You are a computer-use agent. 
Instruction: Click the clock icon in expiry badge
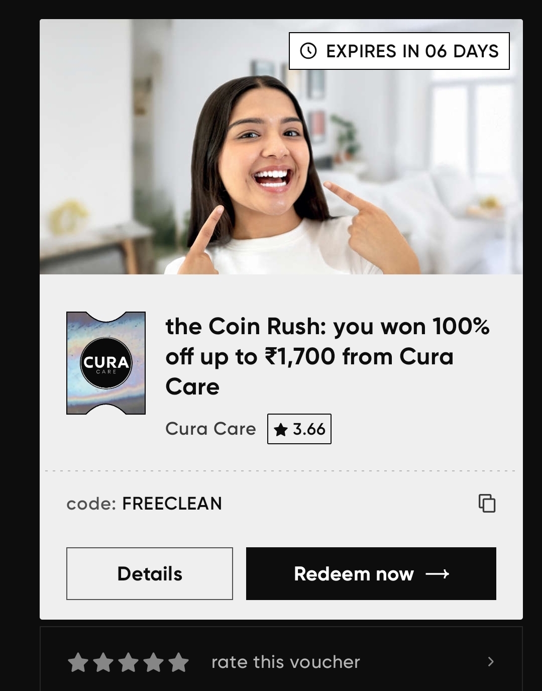(x=308, y=51)
